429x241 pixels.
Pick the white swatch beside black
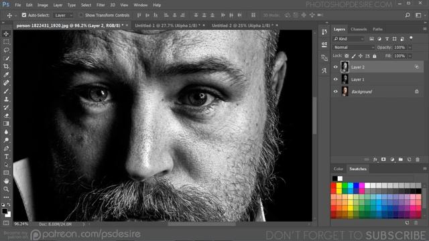[340, 179]
